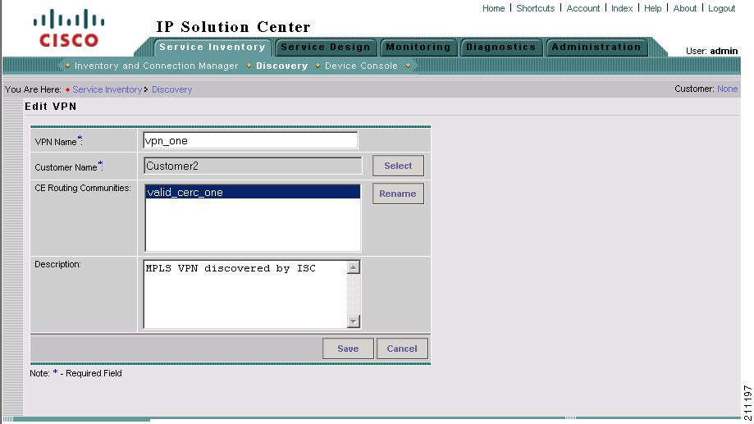Open the Shortcuts link

pos(535,8)
